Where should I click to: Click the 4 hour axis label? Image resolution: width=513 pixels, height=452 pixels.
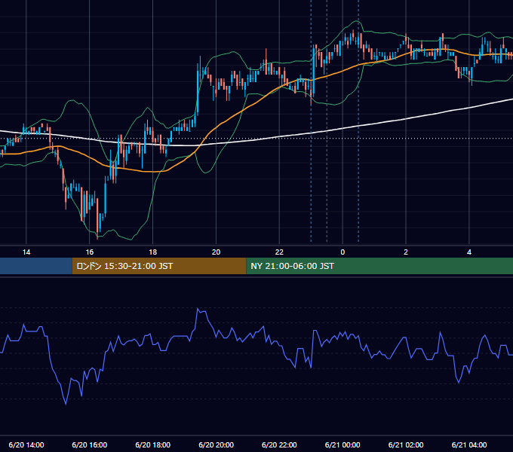[469, 252]
